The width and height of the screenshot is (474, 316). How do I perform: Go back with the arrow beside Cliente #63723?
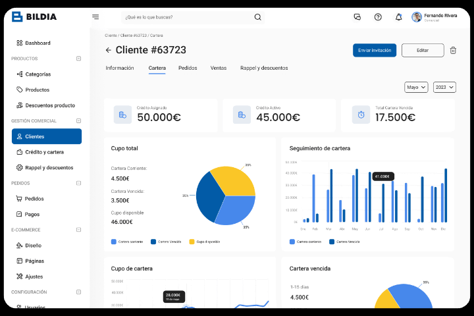click(x=109, y=50)
